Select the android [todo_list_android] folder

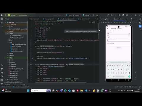coord(17,29)
